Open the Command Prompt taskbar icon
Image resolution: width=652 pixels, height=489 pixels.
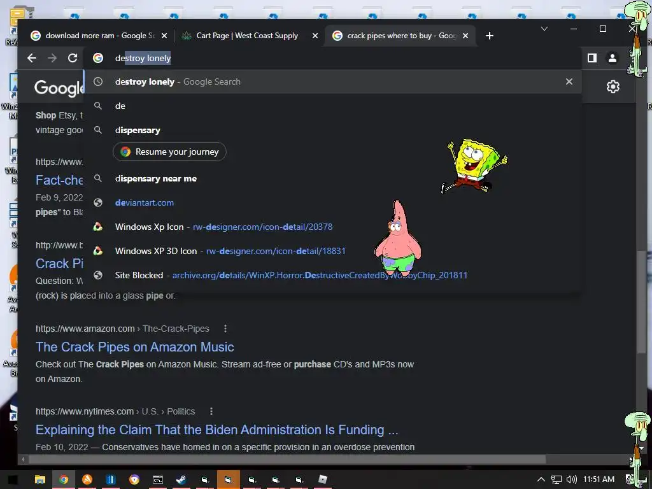point(158,479)
